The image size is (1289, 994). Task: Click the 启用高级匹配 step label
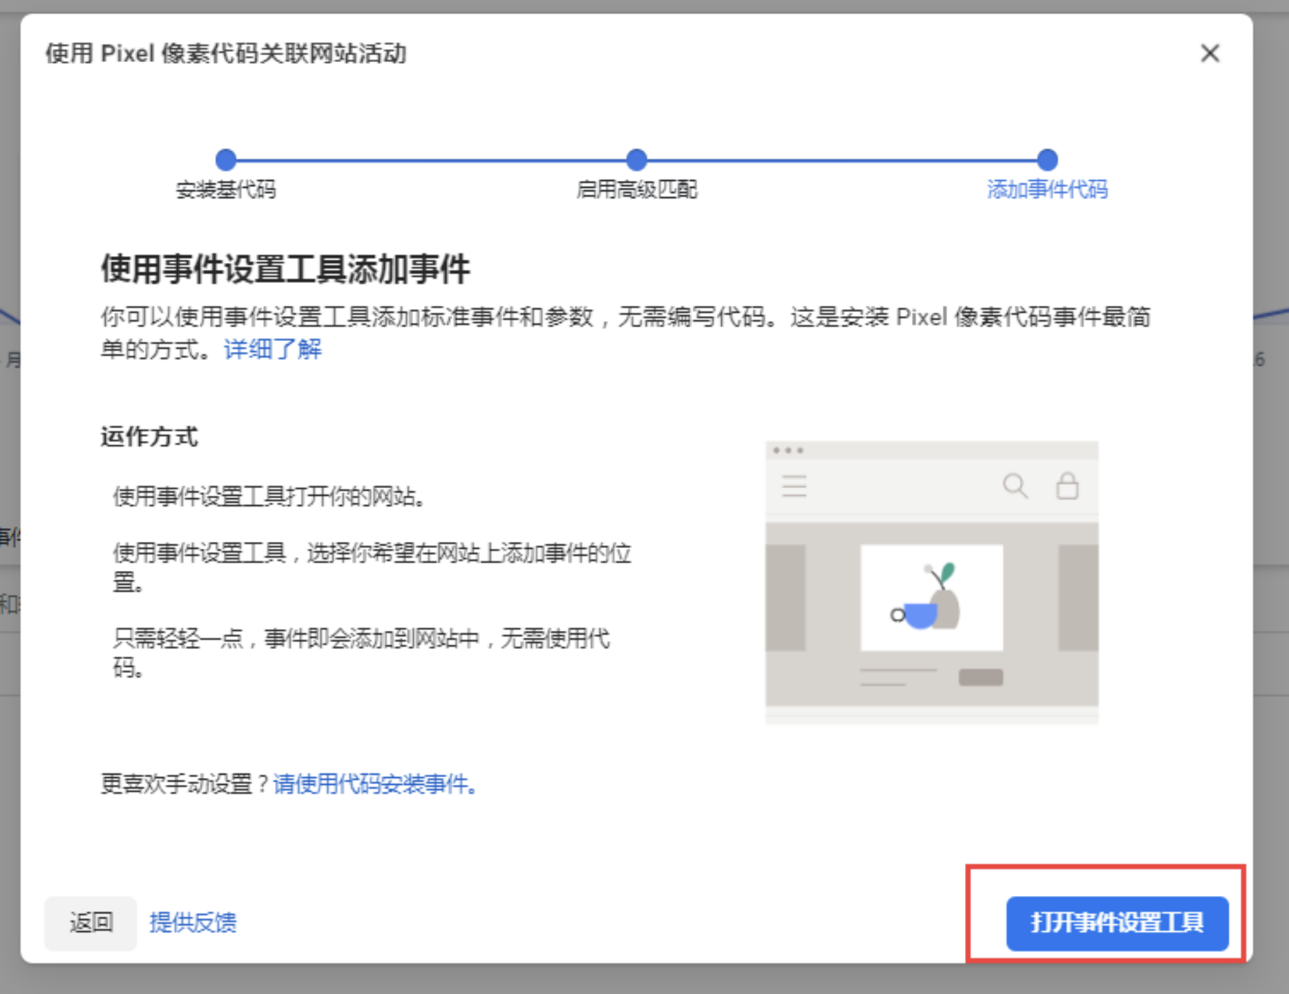pyautogui.click(x=636, y=189)
